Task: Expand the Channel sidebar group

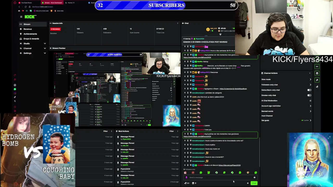Action: click(x=33, y=48)
